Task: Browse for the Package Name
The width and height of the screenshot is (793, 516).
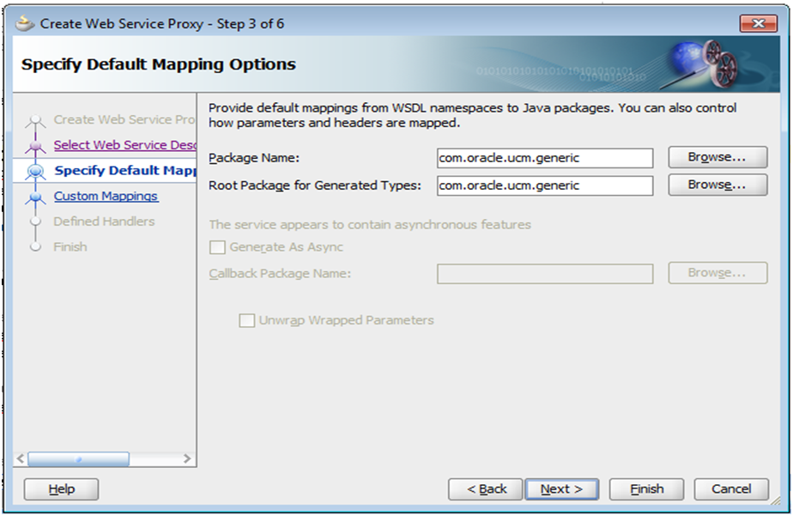Action: click(x=717, y=158)
